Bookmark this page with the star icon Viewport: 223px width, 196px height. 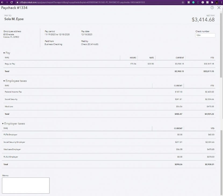coord(183,2)
